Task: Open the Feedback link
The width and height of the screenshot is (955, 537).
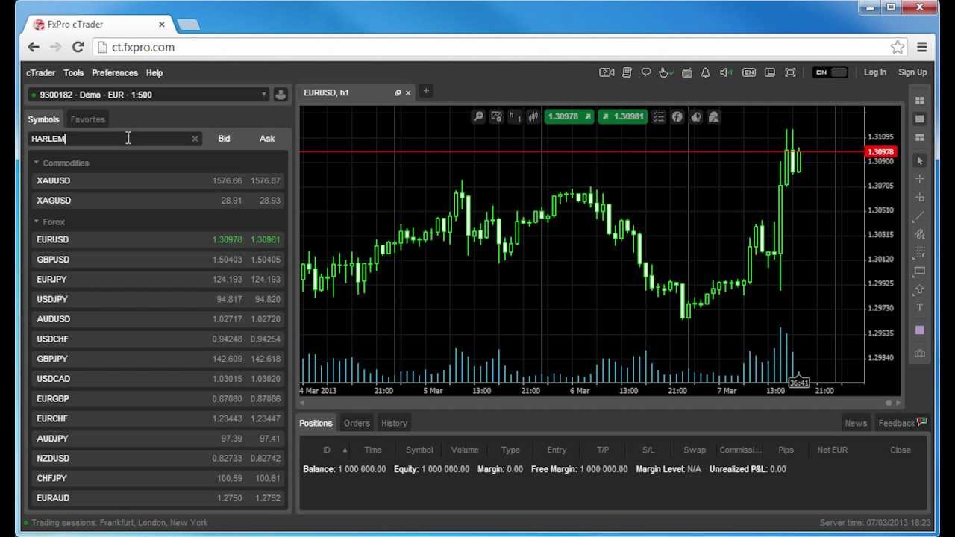Action: (x=903, y=423)
